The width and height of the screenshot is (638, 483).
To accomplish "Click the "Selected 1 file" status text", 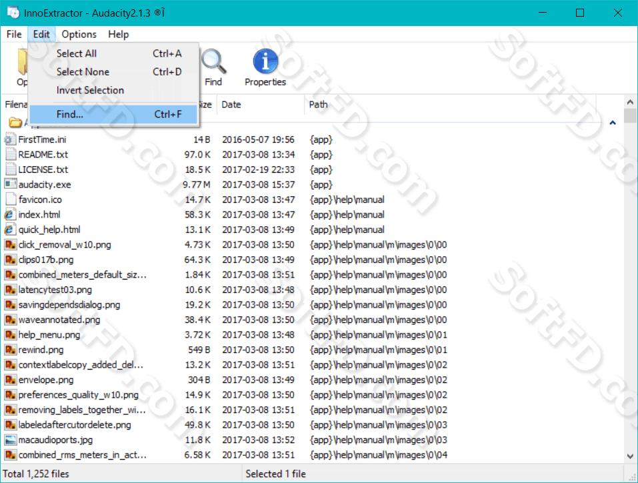I will [275, 474].
